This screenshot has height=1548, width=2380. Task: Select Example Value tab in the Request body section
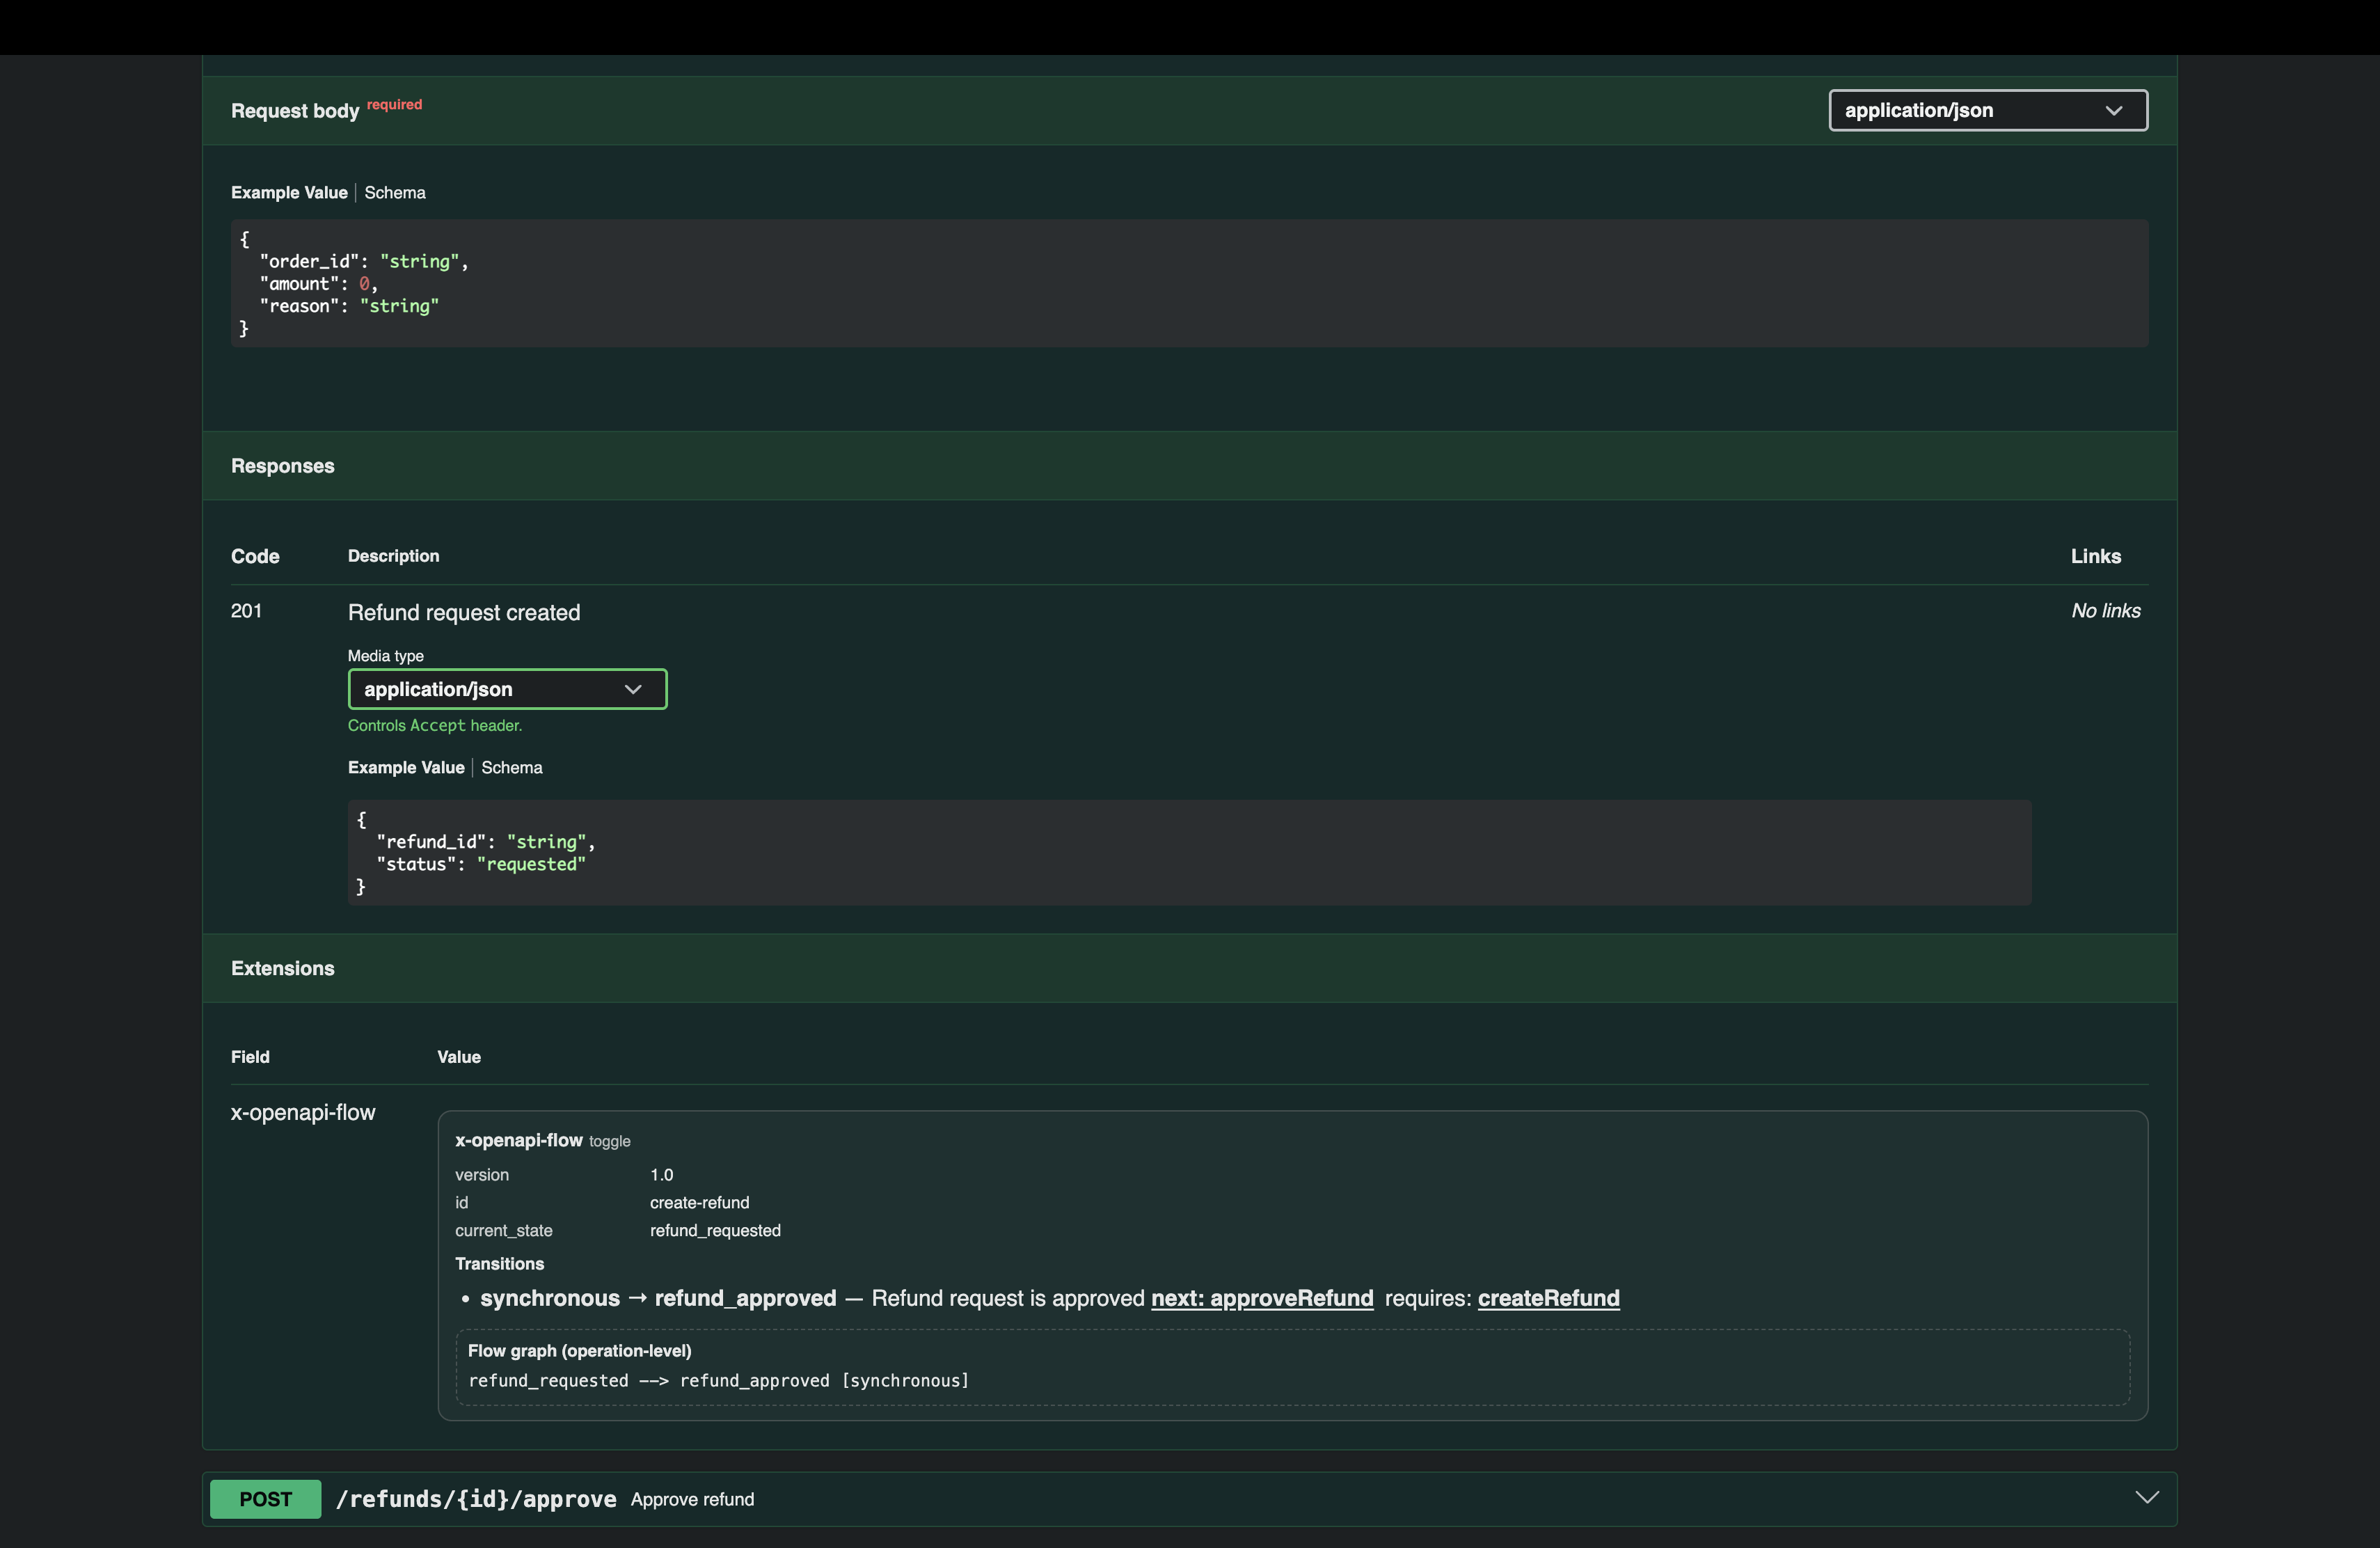(x=288, y=192)
